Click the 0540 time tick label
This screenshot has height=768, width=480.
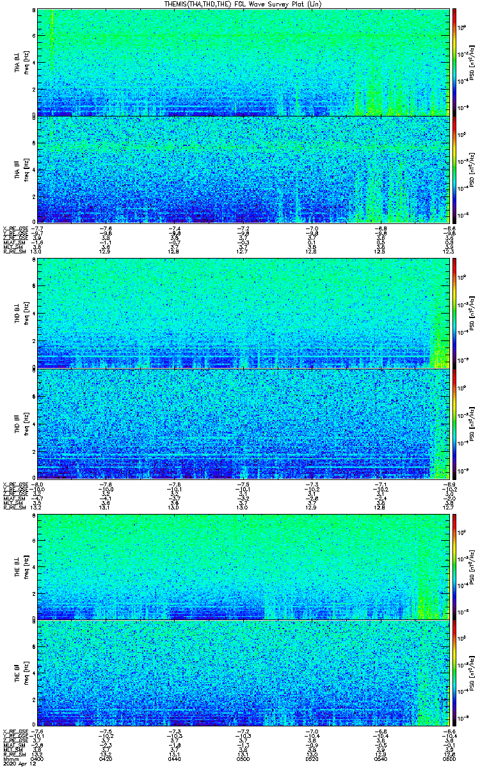pyautogui.click(x=380, y=759)
